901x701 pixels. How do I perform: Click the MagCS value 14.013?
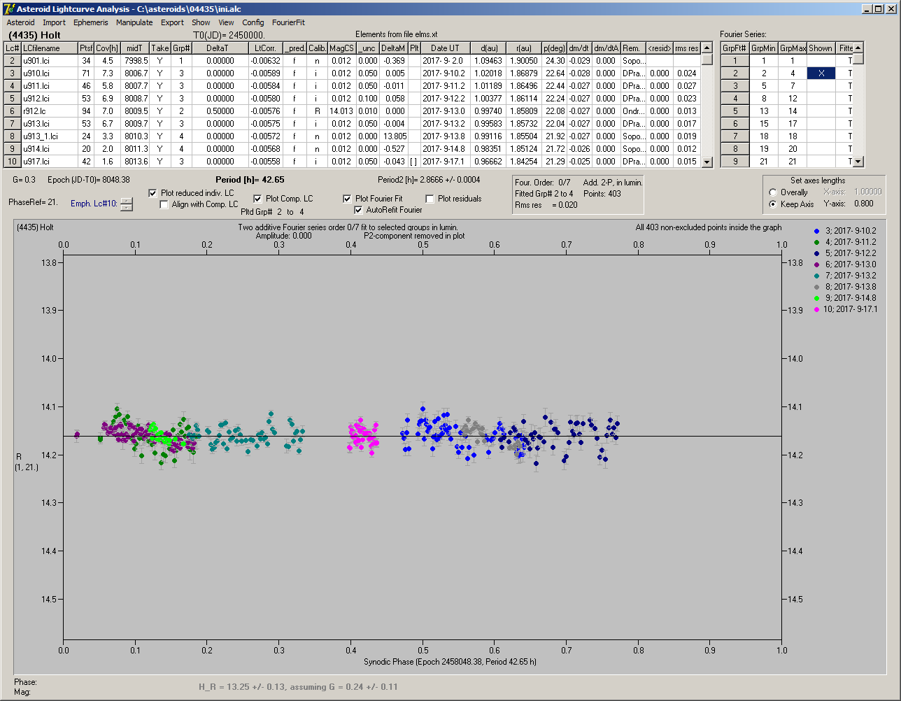point(341,111)
